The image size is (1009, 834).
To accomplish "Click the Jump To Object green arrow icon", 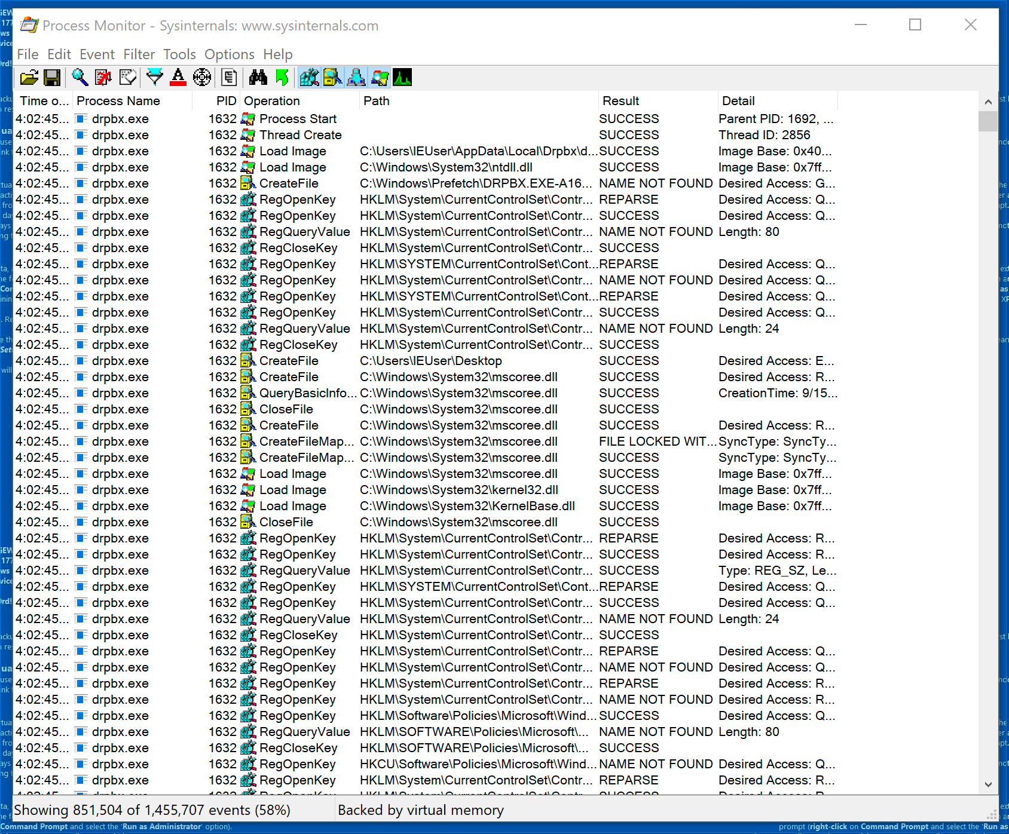I will tap(282, 78).
